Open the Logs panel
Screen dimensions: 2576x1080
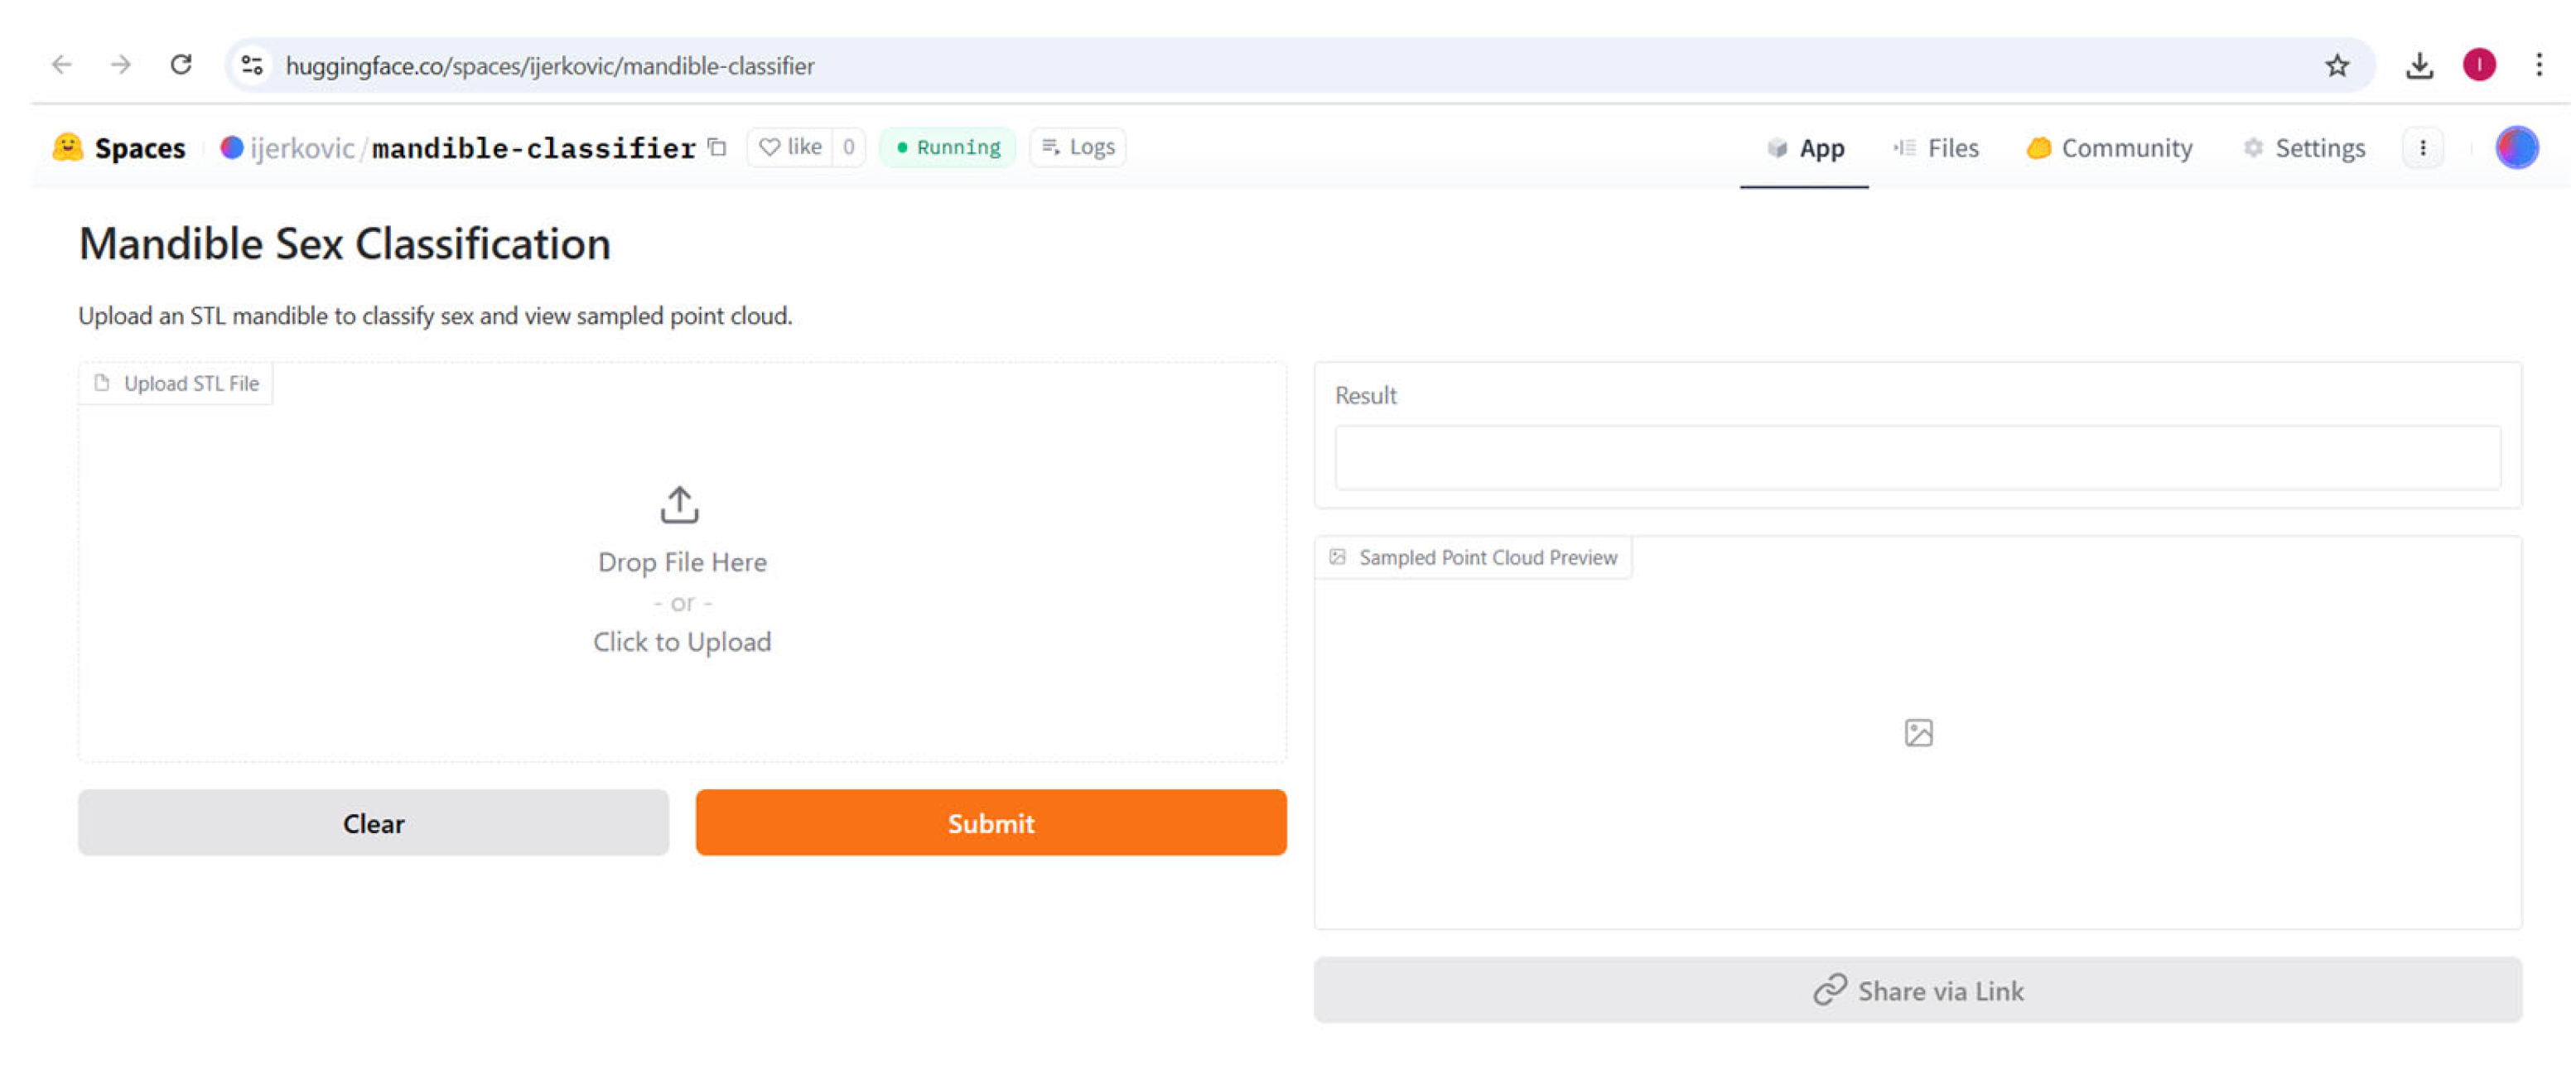coord(1078,147)
